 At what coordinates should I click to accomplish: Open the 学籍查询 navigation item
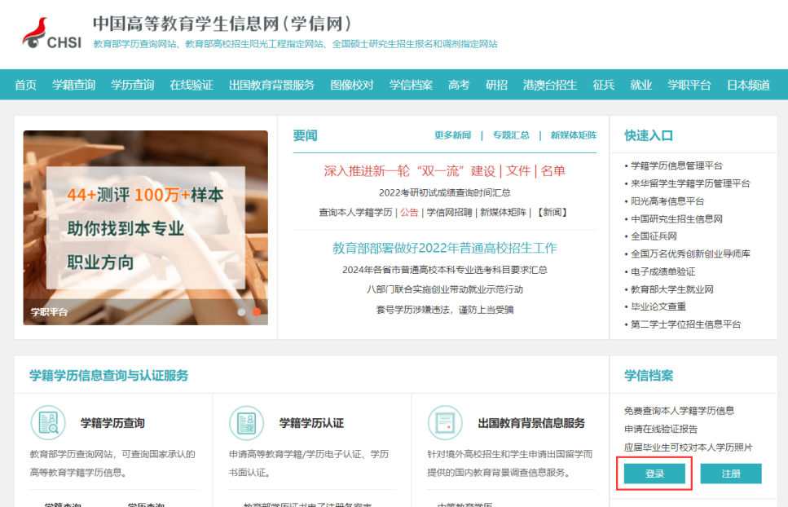point(74,85)
